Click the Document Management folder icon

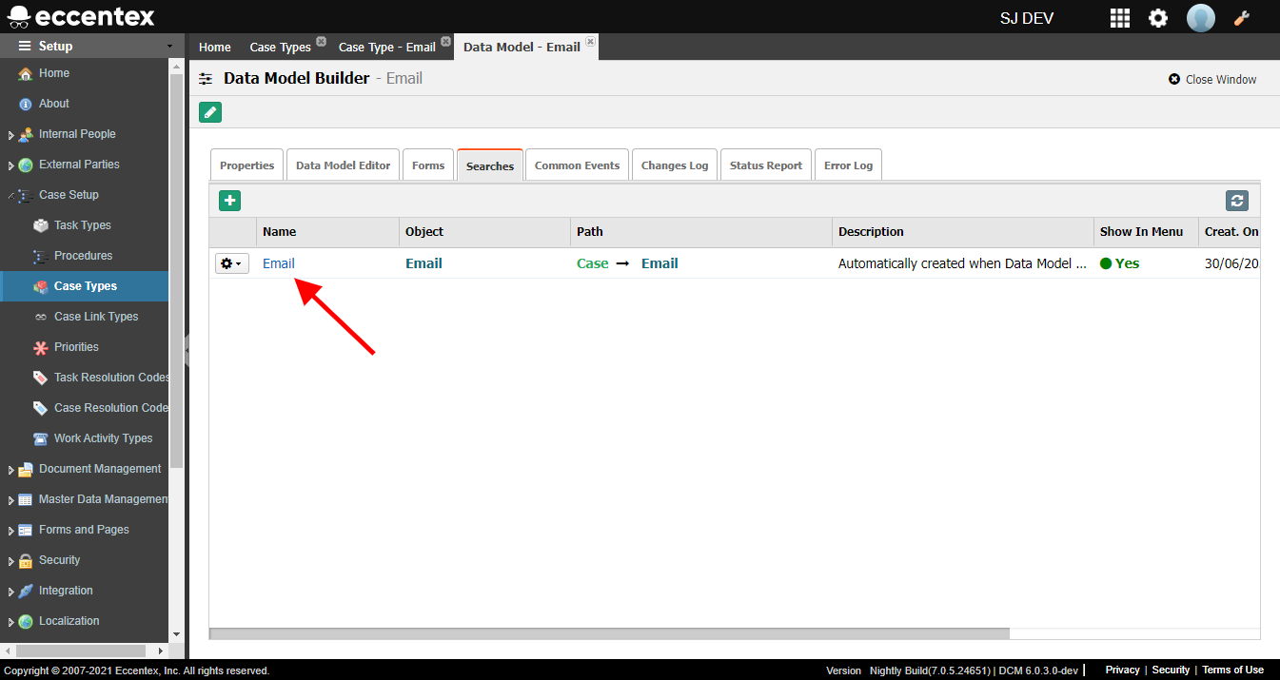(26, 469)
